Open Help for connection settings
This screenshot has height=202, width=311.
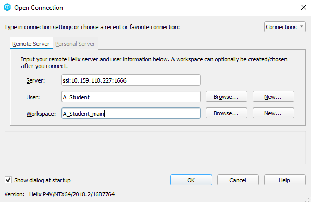284,180
